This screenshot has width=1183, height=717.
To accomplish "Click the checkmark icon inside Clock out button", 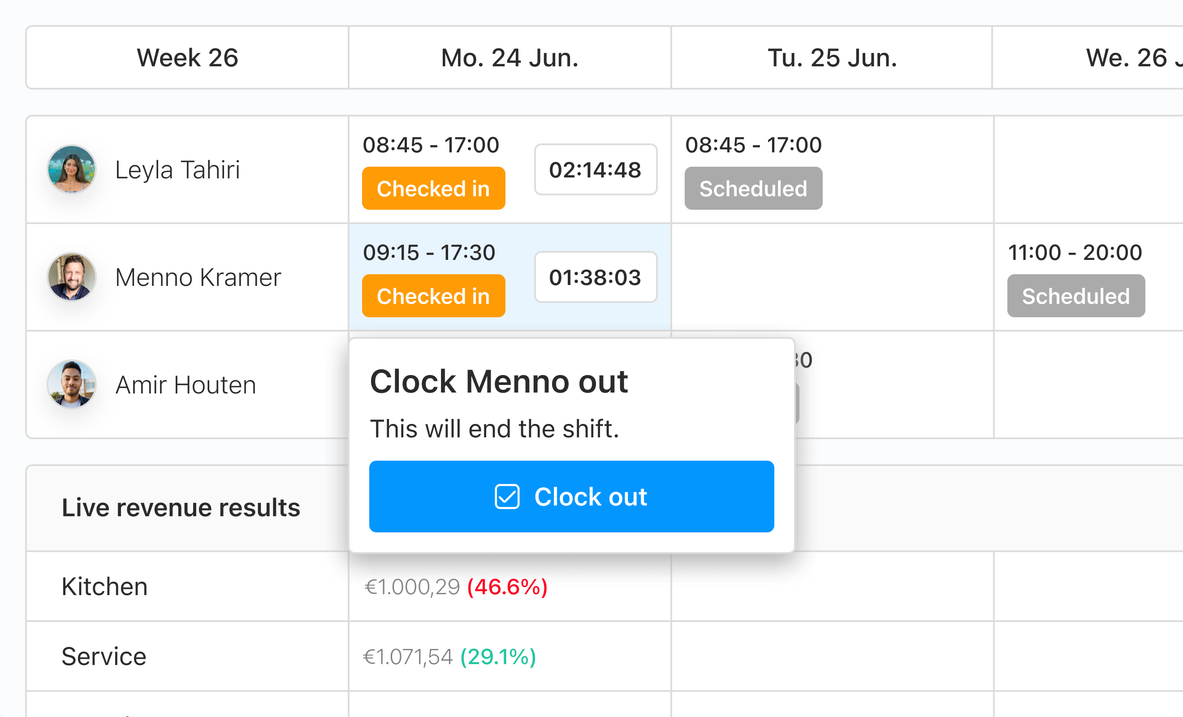I will (506, 497).
